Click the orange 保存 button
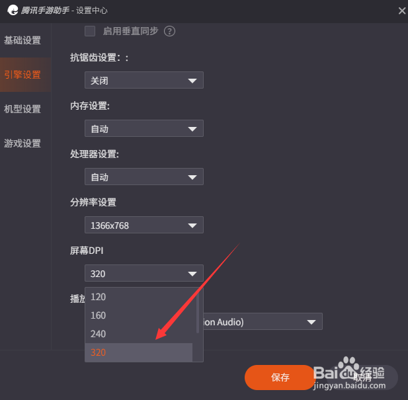Image resolution: width=408 pixels, height=400 pixels. [x=280, y=378]
